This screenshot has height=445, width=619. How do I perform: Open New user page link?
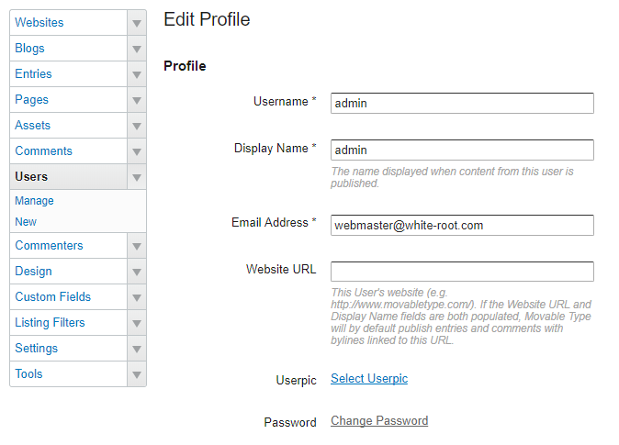[x=26, y=222]
